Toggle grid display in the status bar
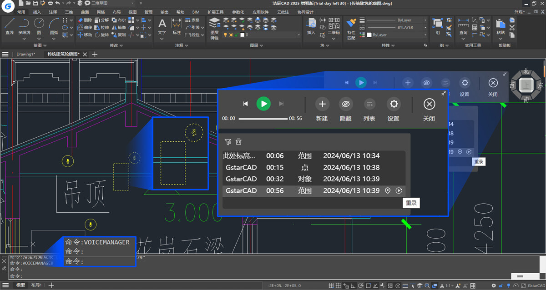 point(338,285)
